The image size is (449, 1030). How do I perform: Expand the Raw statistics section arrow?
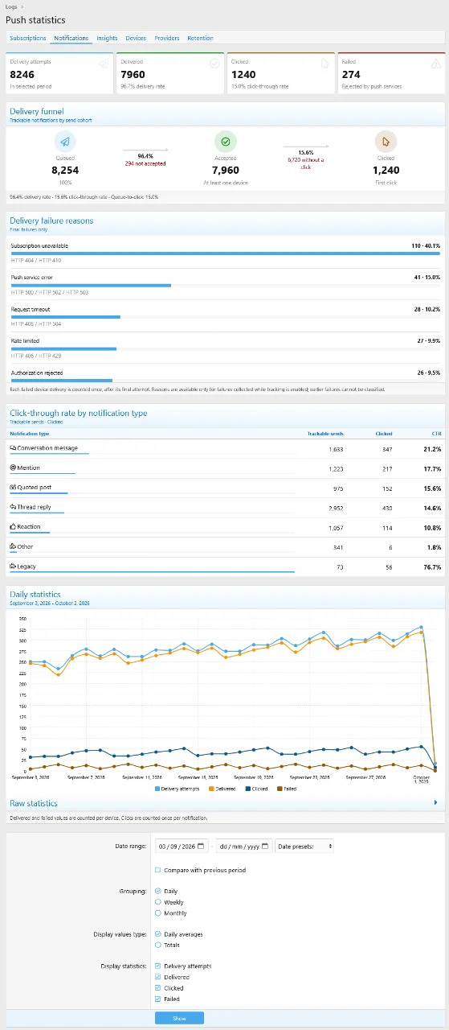pyautogui.click(x=435, y=802)
